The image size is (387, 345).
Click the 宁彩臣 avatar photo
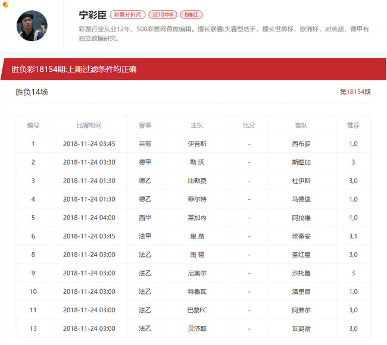(32, 26)
